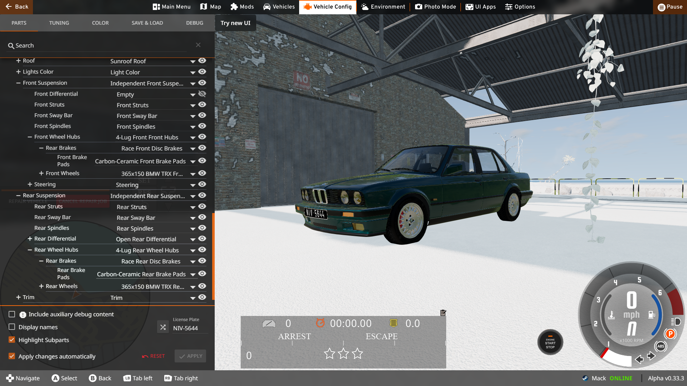
Task: Click the parking brake P indicator
Action: [670, 334]
